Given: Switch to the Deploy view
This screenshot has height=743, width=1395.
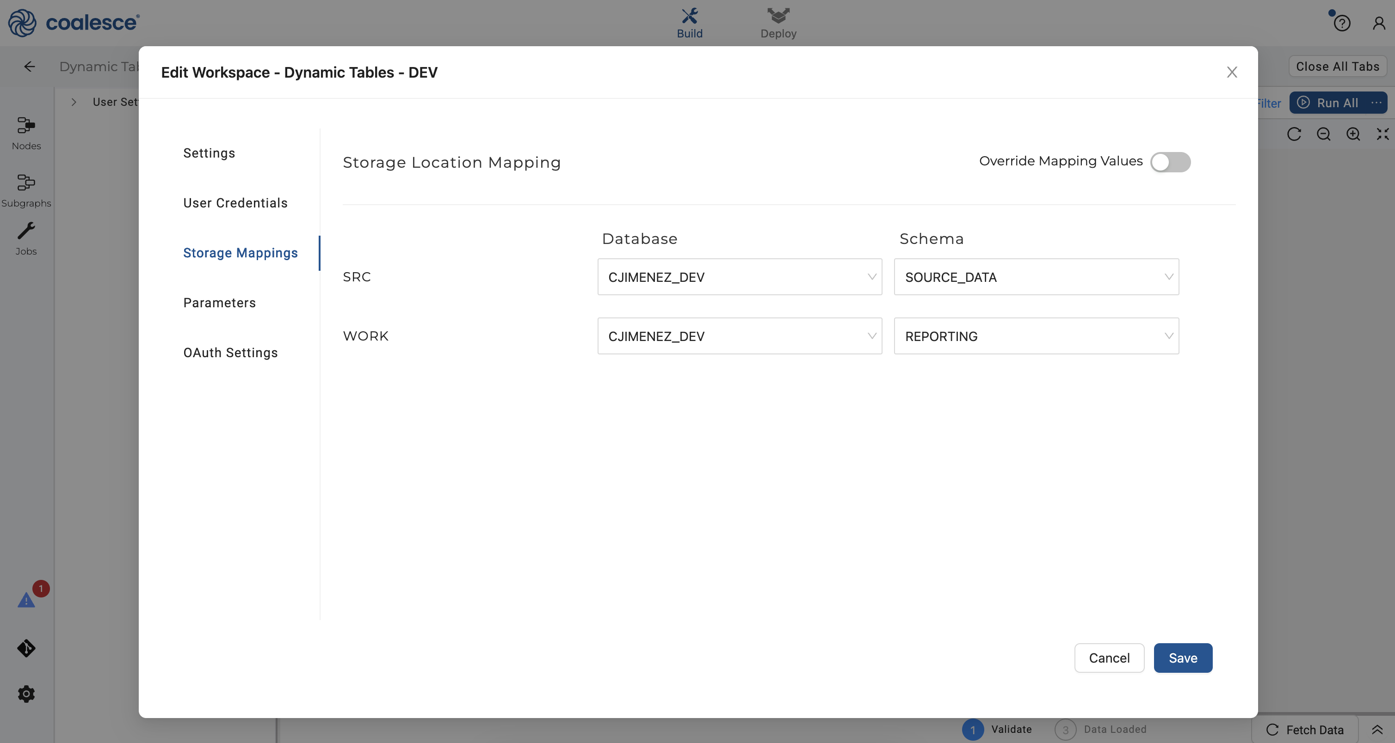Looking at the screenshot, I should pyautogui.click(x=778, y=23).
